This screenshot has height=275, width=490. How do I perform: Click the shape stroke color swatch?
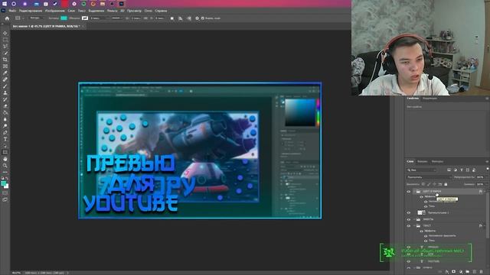coord(85,18)
